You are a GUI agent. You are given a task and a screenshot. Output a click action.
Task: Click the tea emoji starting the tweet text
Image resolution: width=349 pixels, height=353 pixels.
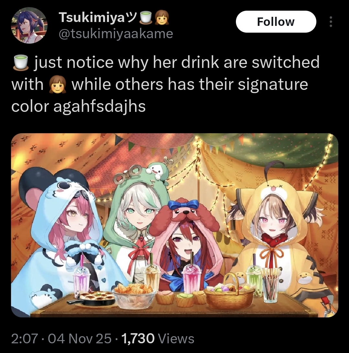click(x=21, y=63)
